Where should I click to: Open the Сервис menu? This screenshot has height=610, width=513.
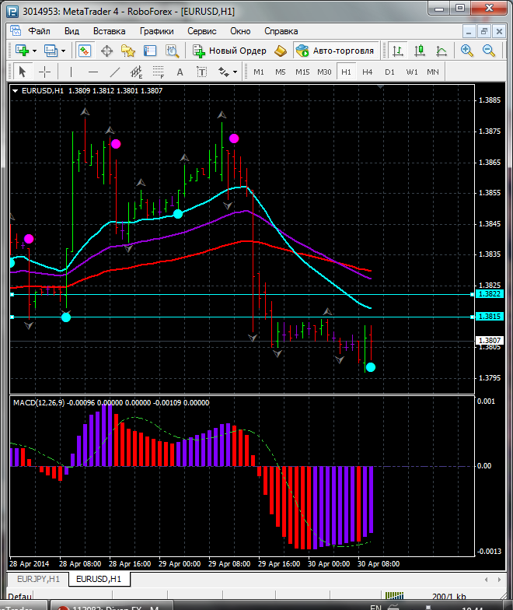[x=202, y=31]
